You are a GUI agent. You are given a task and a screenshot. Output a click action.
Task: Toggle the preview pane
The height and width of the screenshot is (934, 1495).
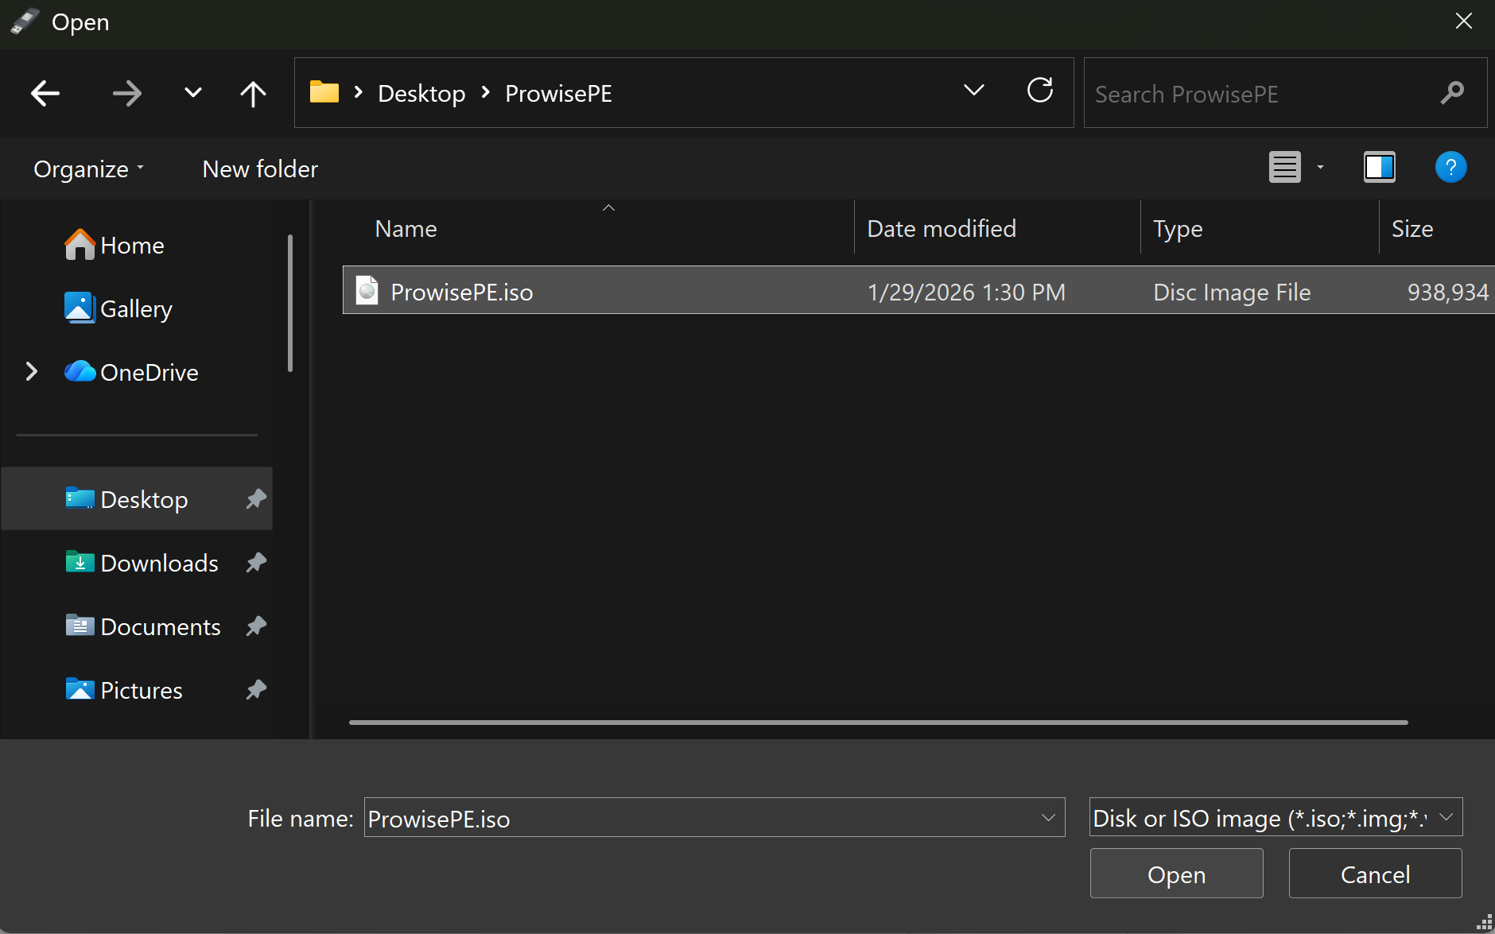pos(1379,168)
